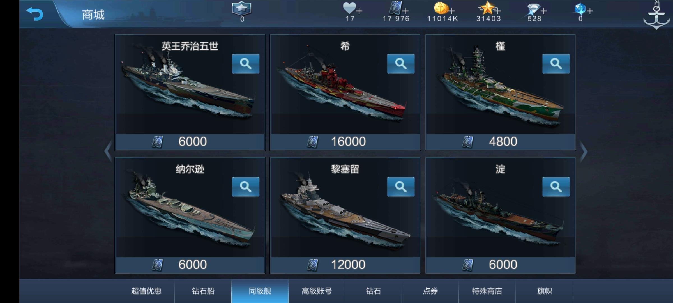673x303 pixels.
Task: Open the 钻石船 tab
Action: coord(203,291)
